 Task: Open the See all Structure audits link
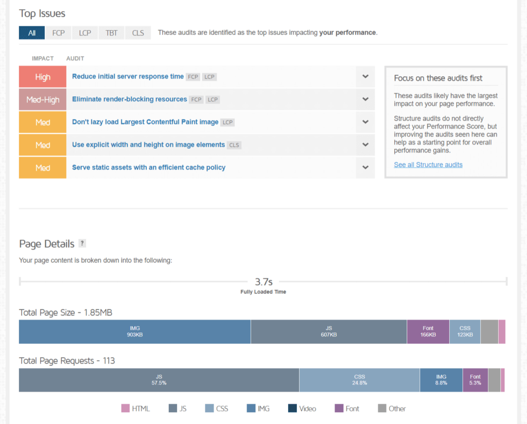(x=428, y=165)
